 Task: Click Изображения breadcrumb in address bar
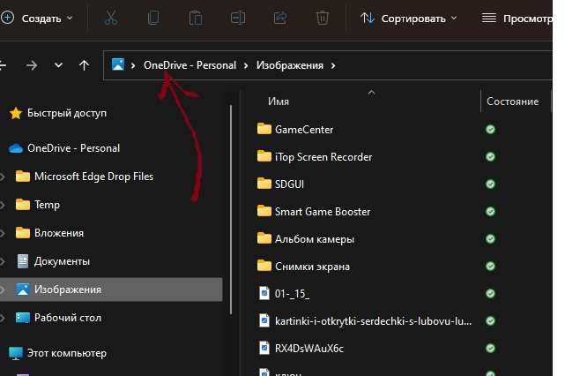click(x=289, y=65)
